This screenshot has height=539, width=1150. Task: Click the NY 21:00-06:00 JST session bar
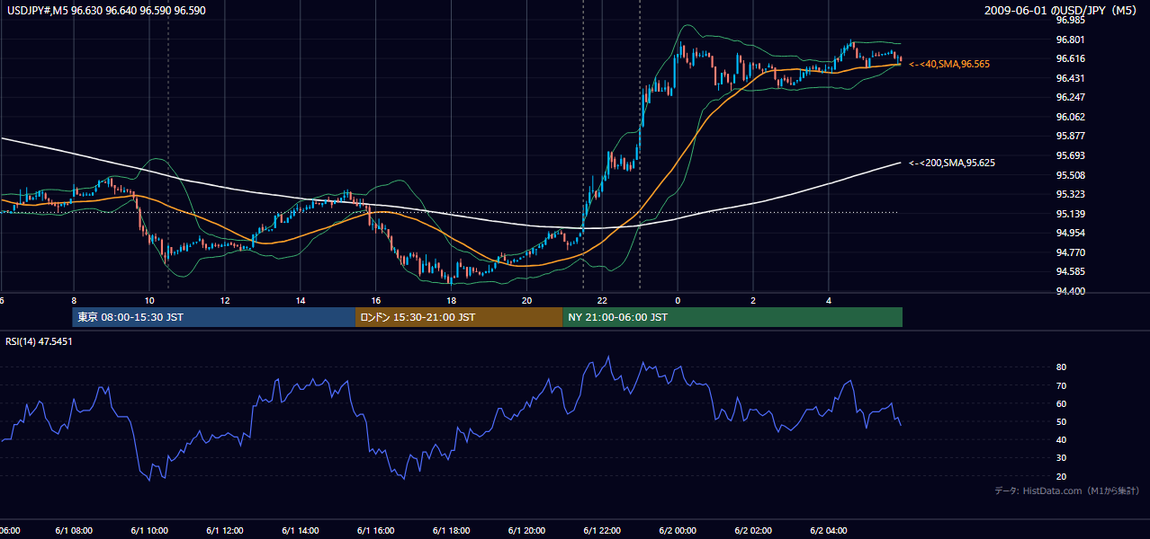(732, 317)
